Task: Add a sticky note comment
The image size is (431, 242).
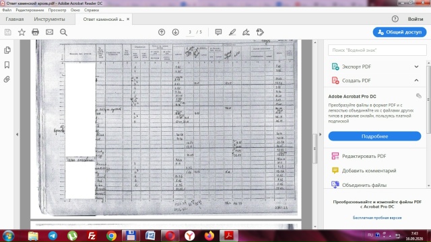Action: click(218, 32)
